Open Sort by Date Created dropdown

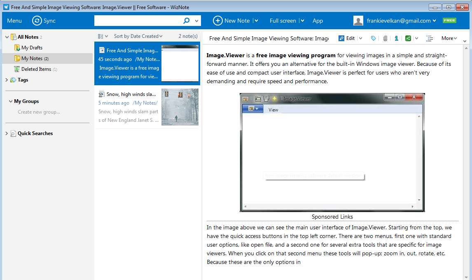click(x=138, y=36)
